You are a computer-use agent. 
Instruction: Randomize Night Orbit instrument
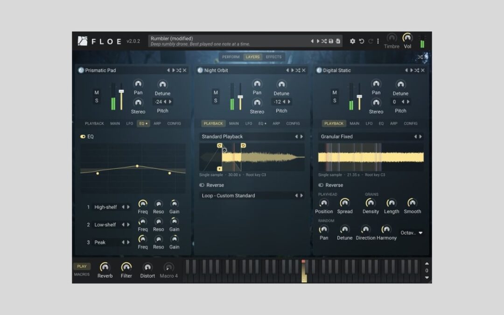point(298,70)
